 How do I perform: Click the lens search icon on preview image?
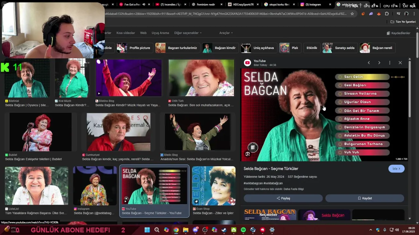point(248,154)
